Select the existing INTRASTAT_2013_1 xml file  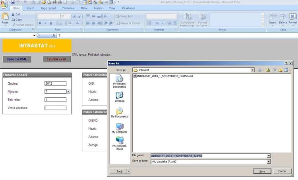[x=164, y=76]
